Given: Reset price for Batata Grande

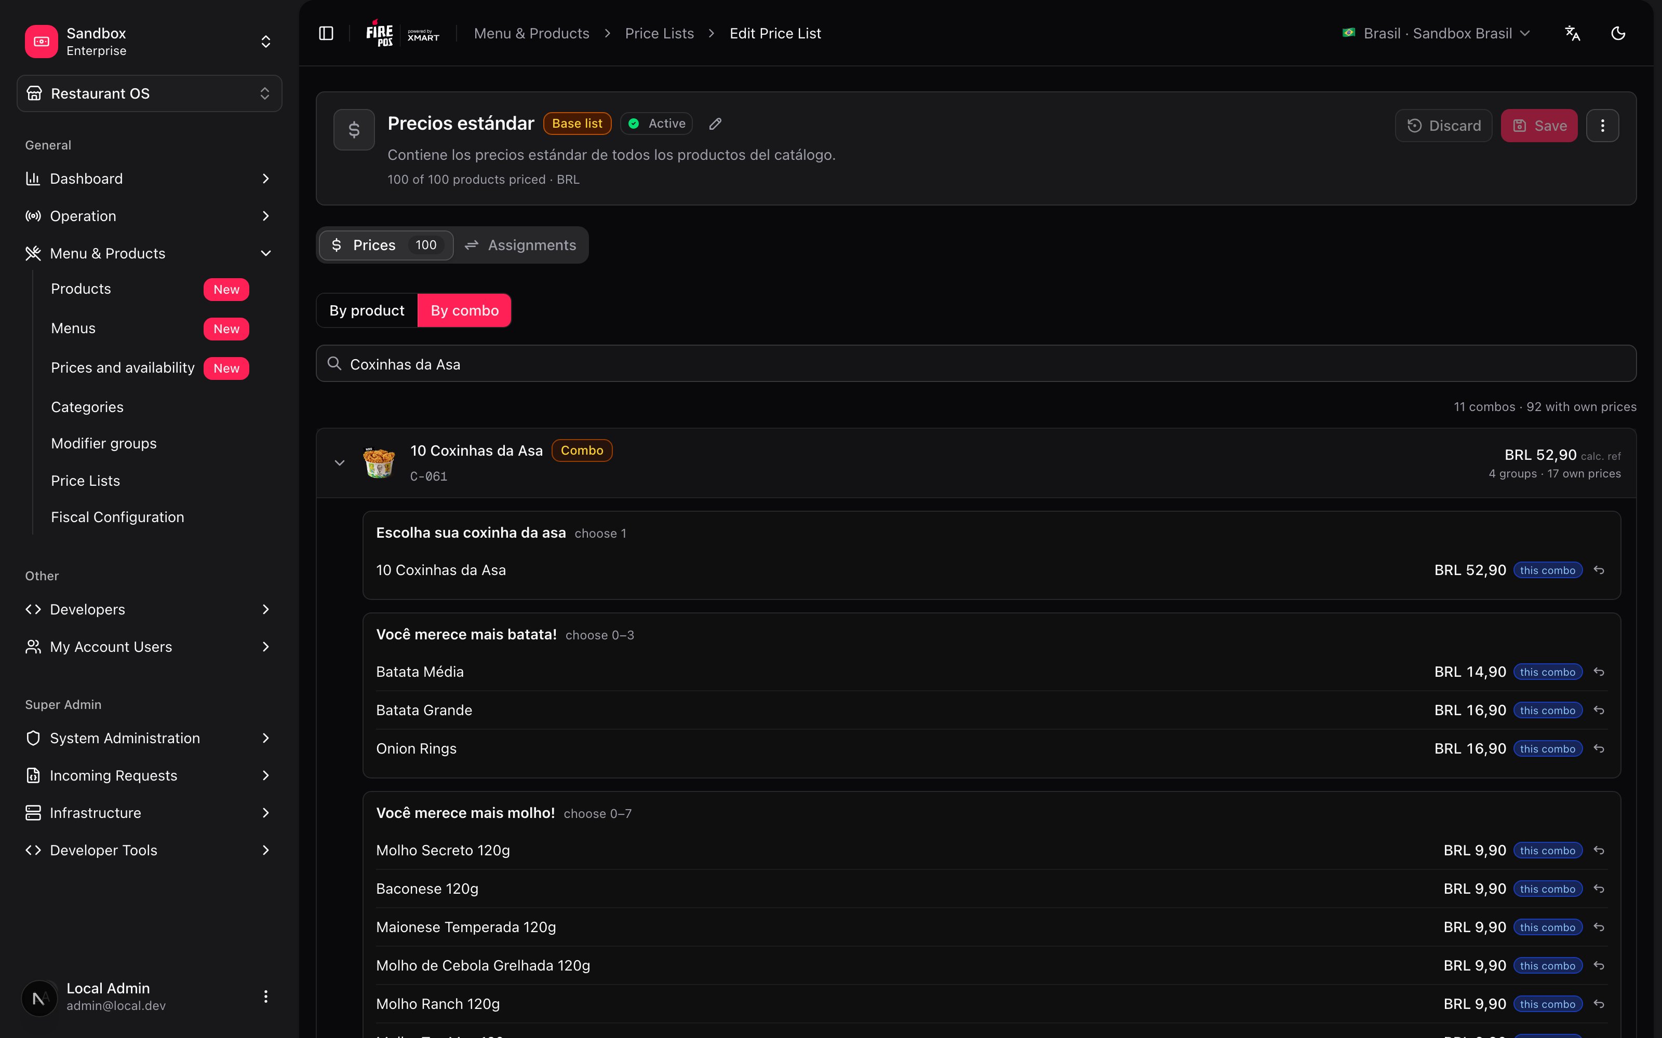Looking at the screenshot, I should 1599,711.
